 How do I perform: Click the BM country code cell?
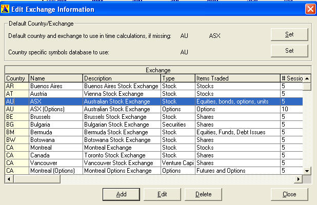17,132
